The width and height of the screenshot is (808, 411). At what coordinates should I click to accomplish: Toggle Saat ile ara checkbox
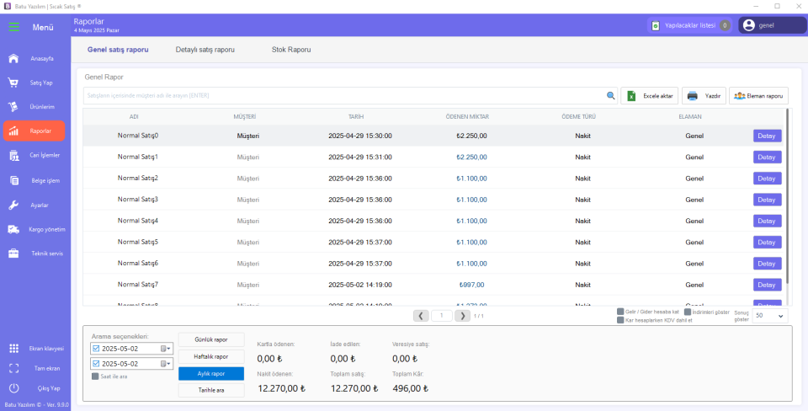(x=95, y=376)
